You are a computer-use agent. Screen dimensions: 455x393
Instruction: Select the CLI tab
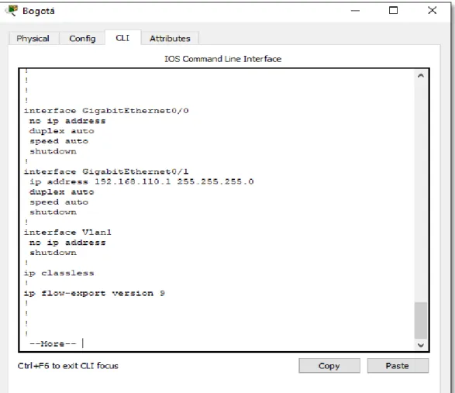(x=122, y=38)
